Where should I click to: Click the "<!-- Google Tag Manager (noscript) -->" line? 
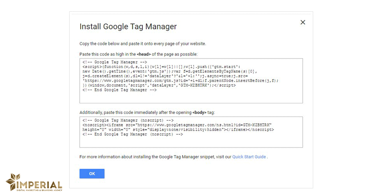[128, 120]
